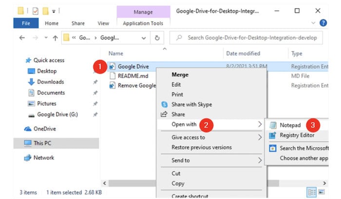Click the Remove Google file's registry icon
Viewport: 341px width, 199px height.
coord(112,85)
